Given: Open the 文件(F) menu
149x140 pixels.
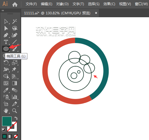Looking at the screenshot, I should pyautogui.click(x=31, y=4).
